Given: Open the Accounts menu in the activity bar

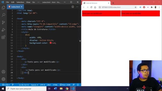Looking at the screenshot, I should [x=3, y=72].
